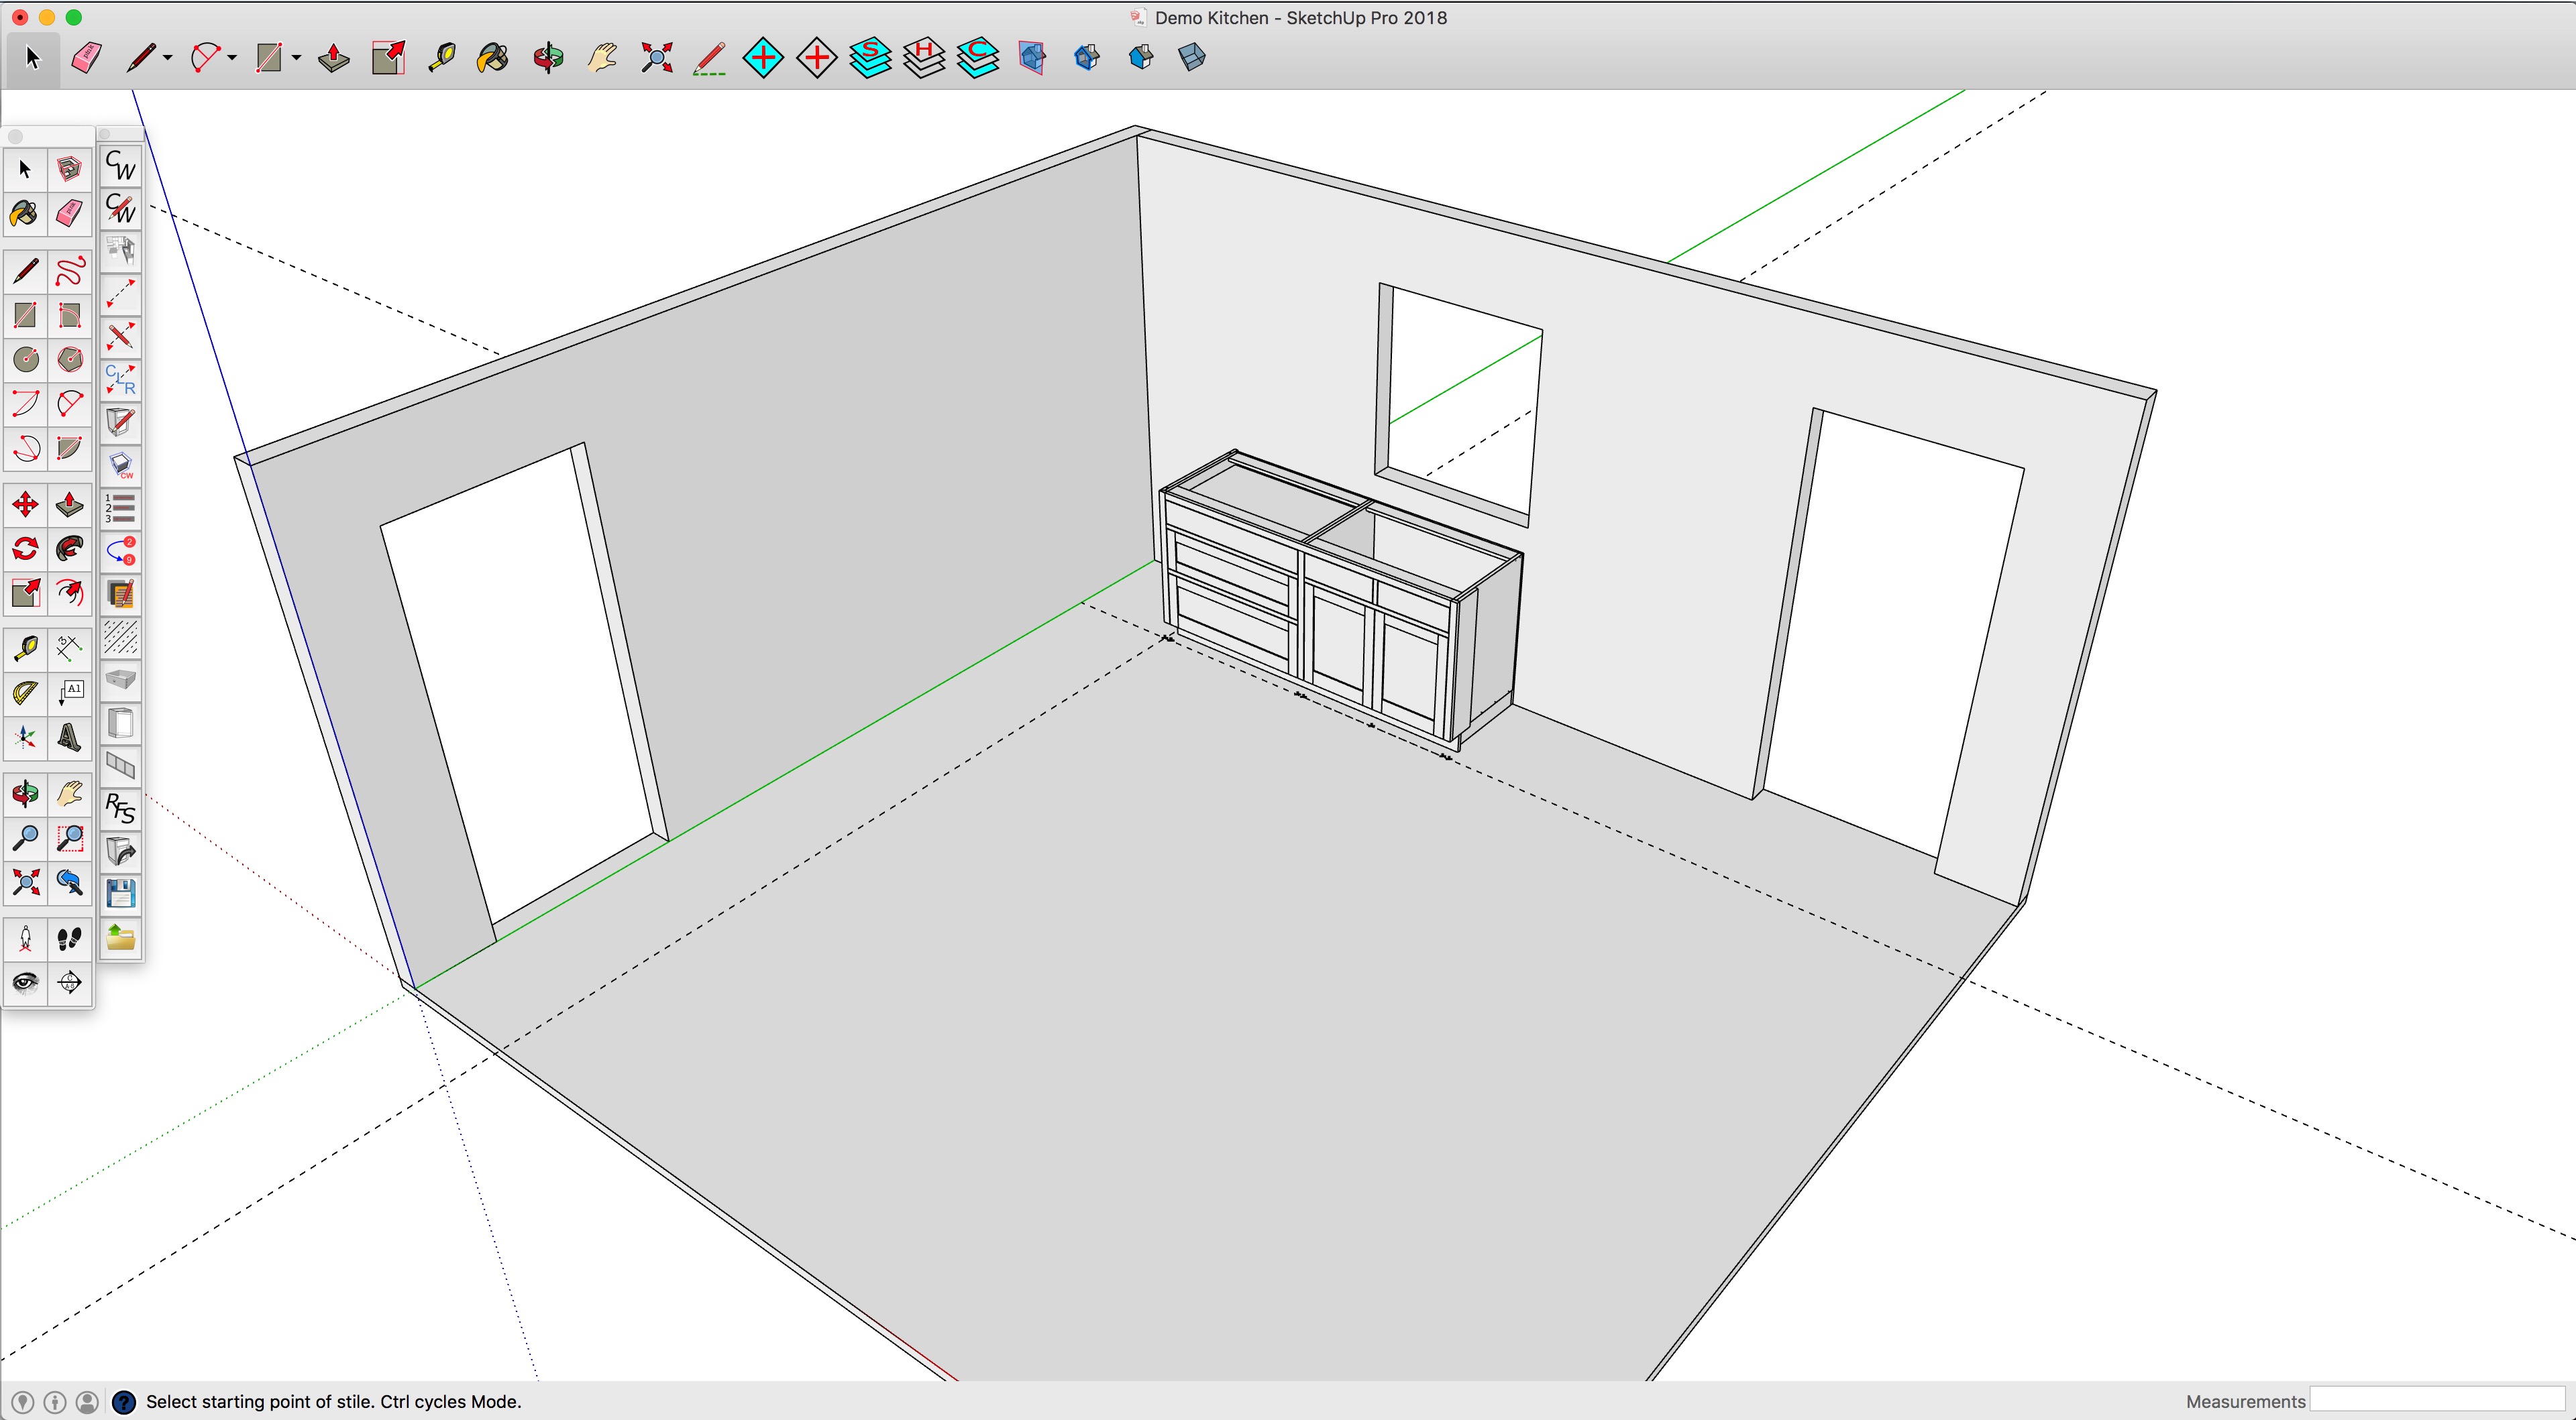Click Zoom Extents in top toolbar
2576x1420 pixels.
click(656, 58)
